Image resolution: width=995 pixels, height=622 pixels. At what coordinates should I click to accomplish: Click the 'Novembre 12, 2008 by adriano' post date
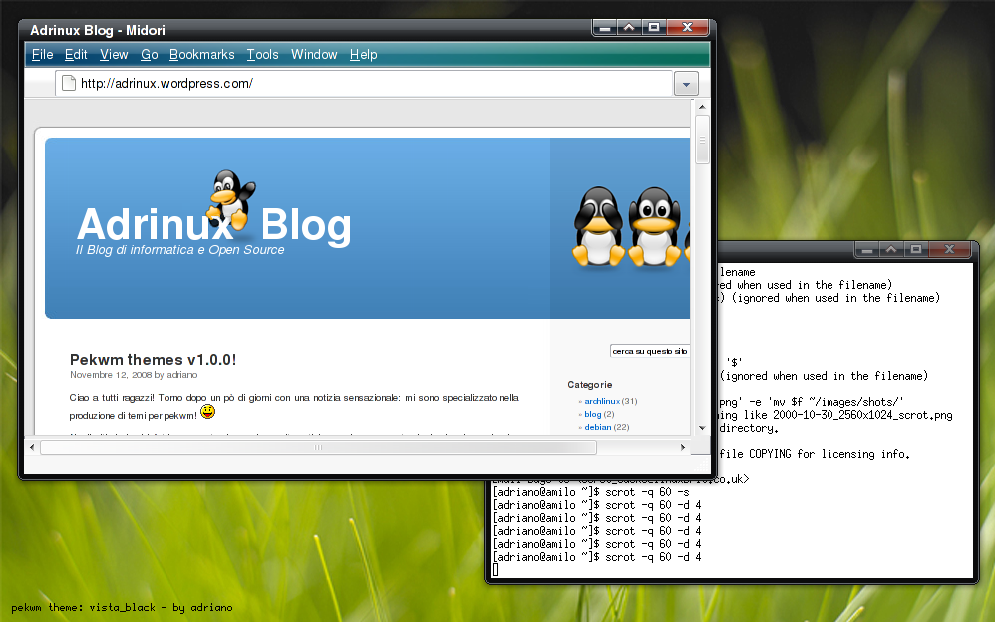click(x=134, y=375)
